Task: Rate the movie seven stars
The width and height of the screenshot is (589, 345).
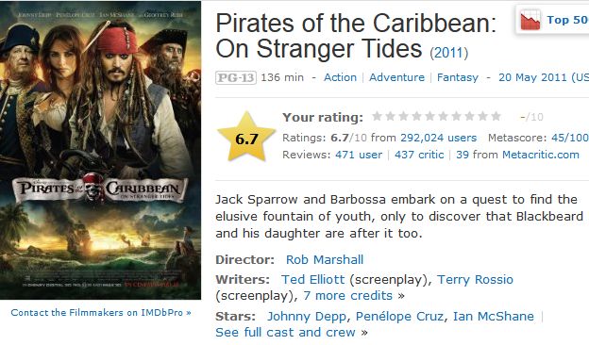Action: tap(456, 117)
